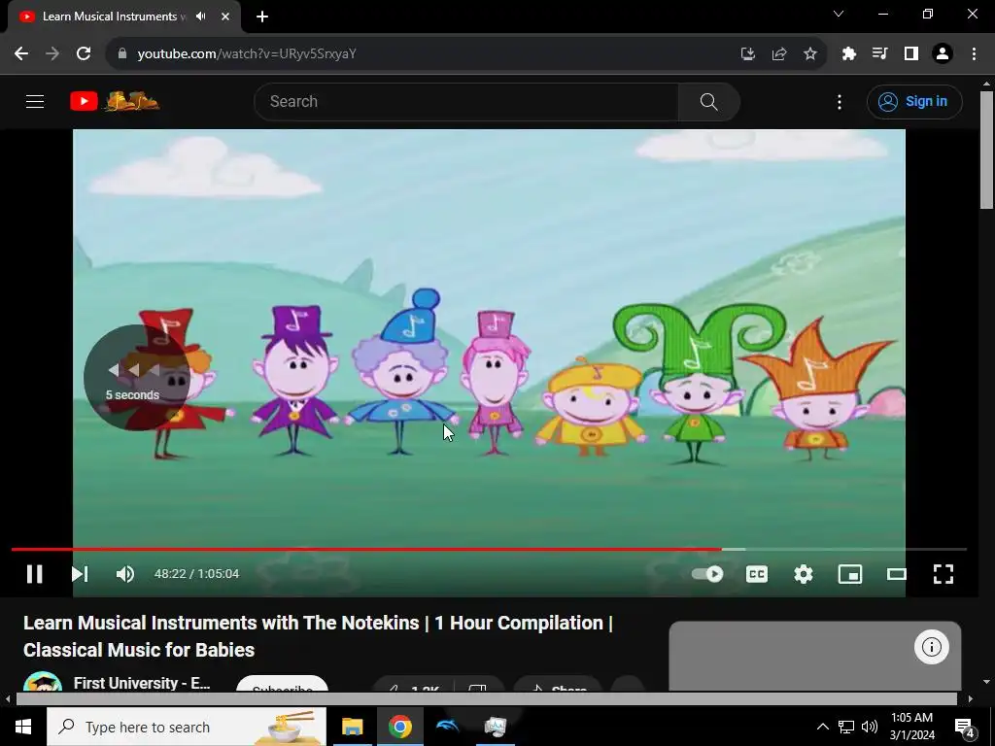995x746 pixels.
Task: Skip to the next video
Action: 80,574
